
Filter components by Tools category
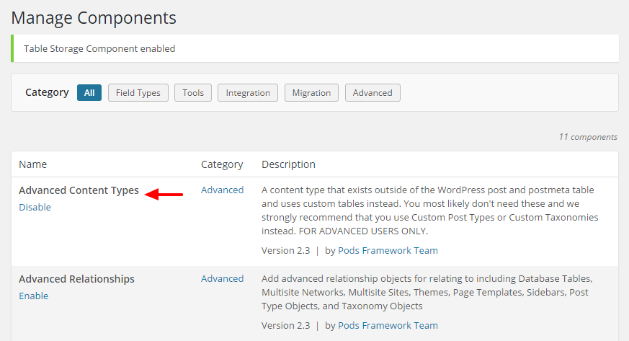pos(193,93)
